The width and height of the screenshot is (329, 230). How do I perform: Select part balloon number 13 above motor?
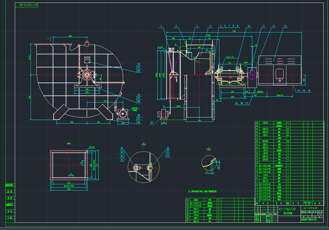click(x=285, y=26)
